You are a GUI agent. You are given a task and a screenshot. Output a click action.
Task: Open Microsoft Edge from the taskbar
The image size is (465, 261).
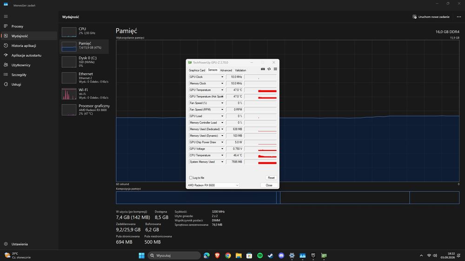207,255
